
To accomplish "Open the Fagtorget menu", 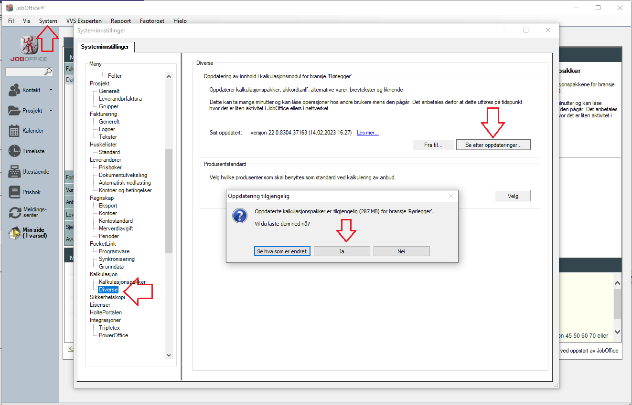I will click(152, 21).
